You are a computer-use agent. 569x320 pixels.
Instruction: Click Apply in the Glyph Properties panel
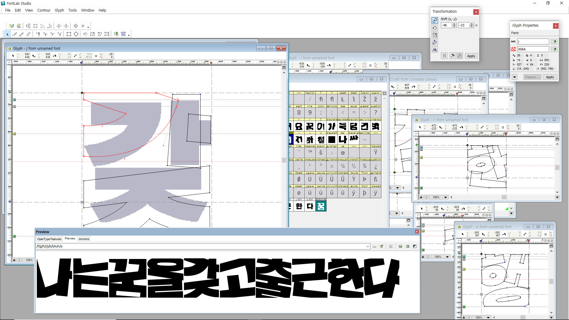pos(550,77)
